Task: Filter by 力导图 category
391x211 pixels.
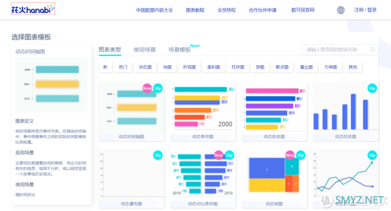Action: pos(331,67)
